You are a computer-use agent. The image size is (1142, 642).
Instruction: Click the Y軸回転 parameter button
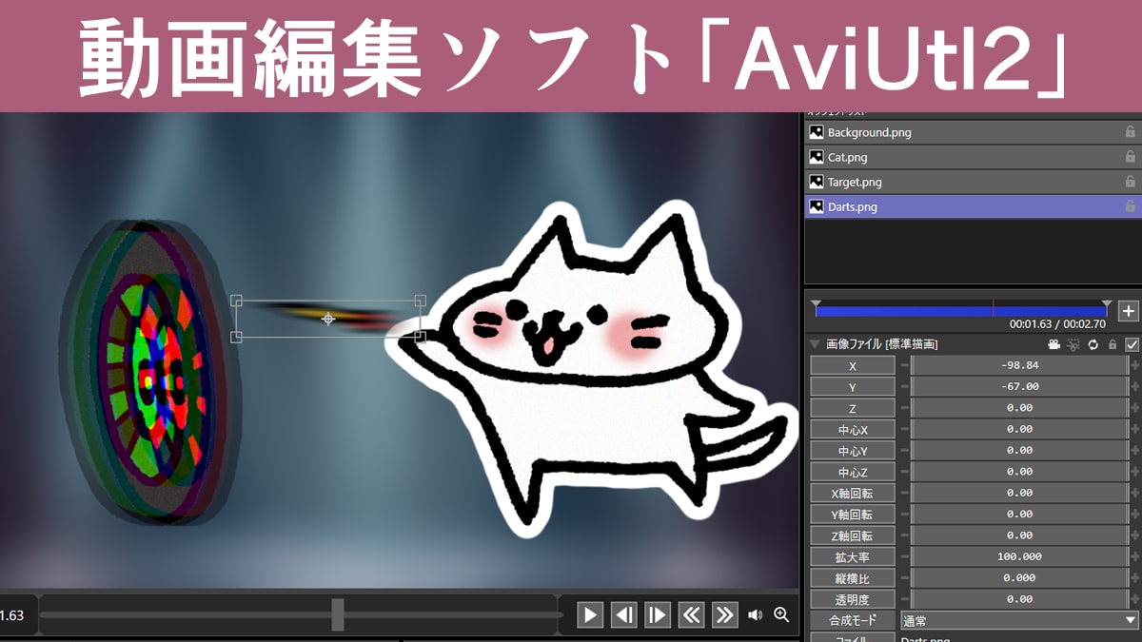853,515
